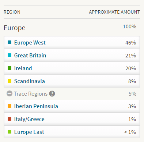Click the Europe East lime color square

point(10,132)
